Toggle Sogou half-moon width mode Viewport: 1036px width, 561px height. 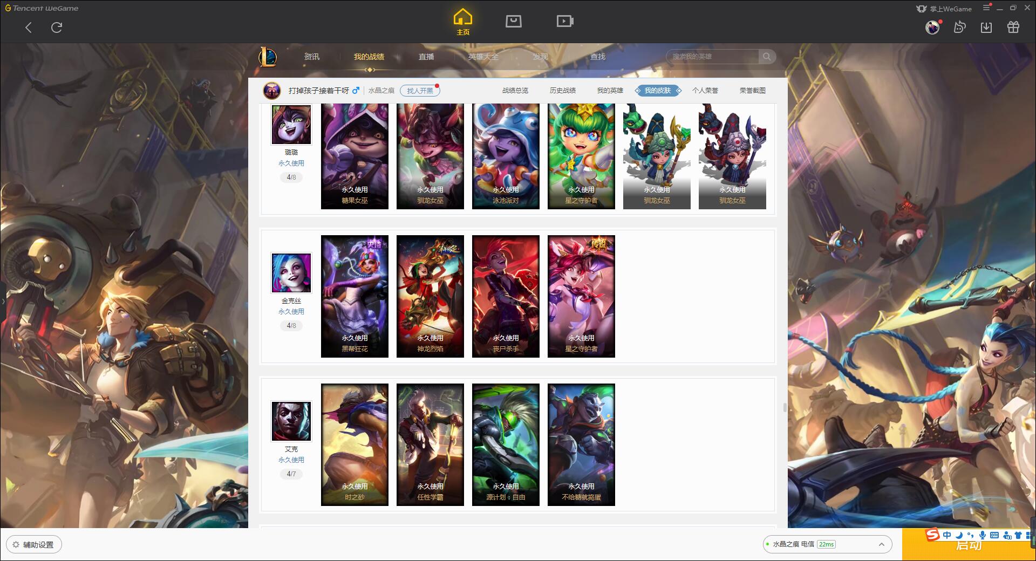click(x=959, y=535)
